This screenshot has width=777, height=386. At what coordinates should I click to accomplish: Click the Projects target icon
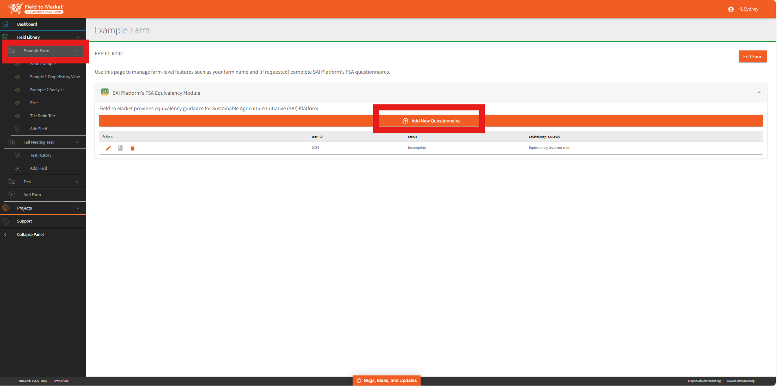click(5, 208)
